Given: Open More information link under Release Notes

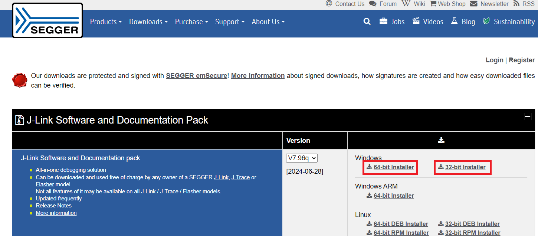Looking at the screenshot, I should (x=56, y=213).
